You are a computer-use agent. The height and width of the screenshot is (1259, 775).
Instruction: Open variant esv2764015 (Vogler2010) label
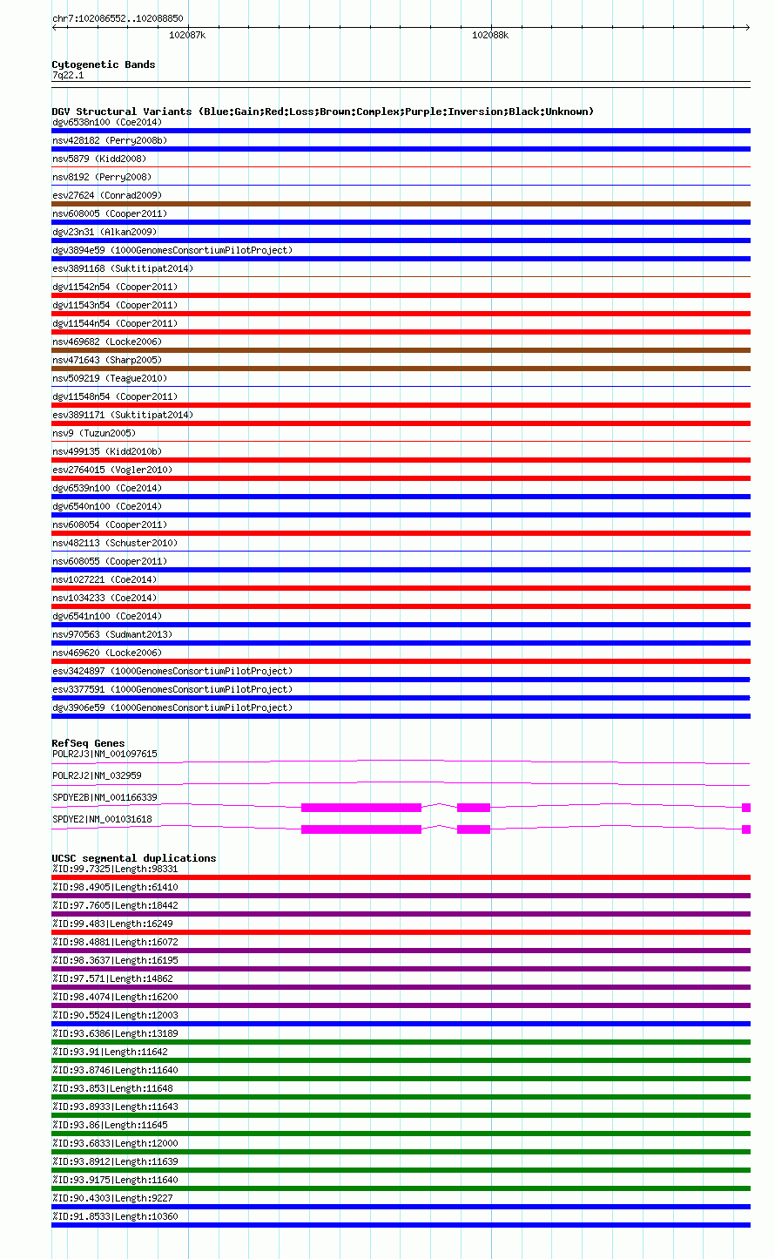click(x=112, y=470)
